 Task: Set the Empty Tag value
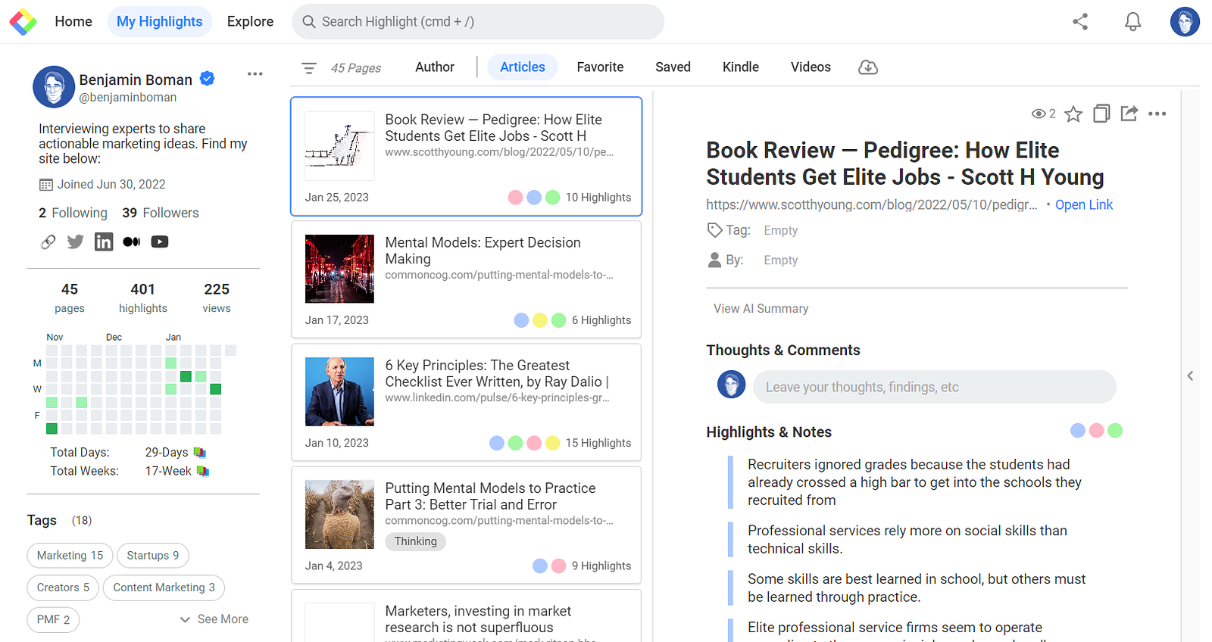tap(781, 231)
